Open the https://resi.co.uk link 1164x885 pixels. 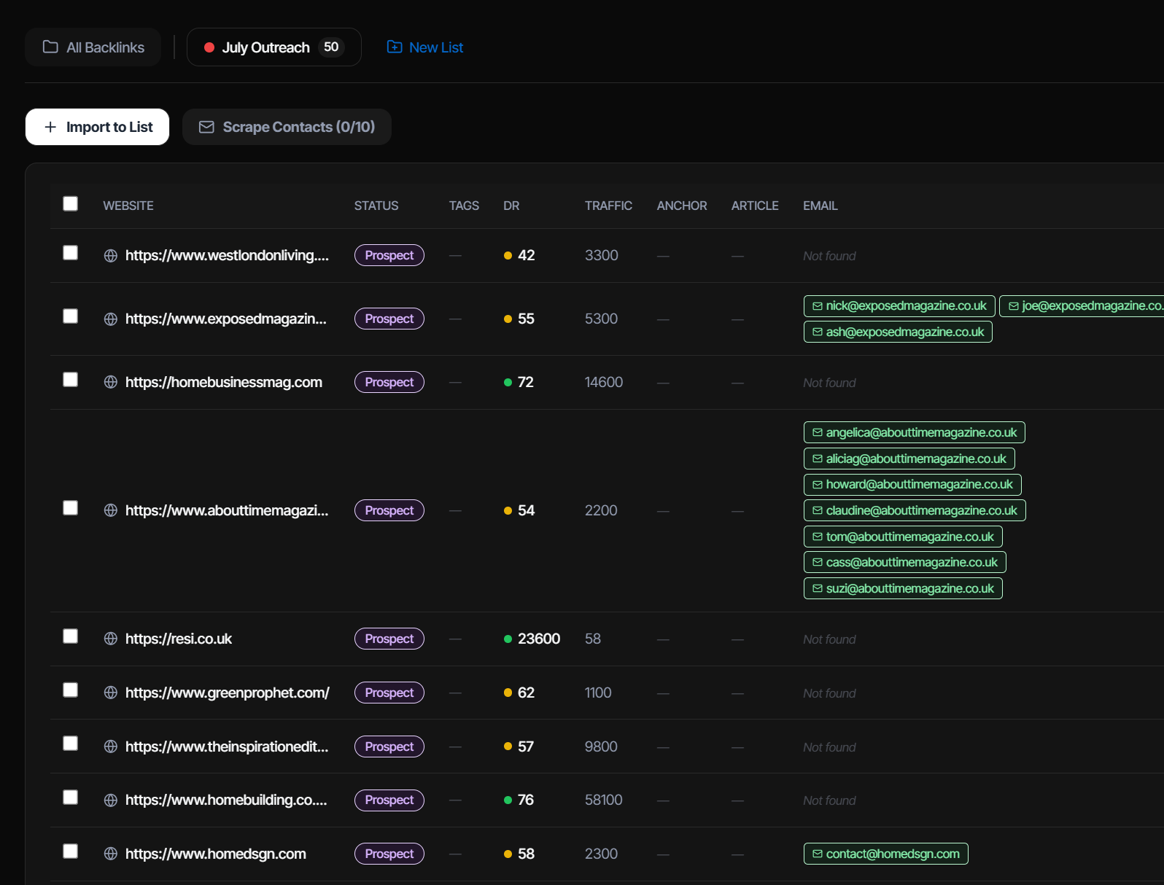click(x=179, y=639)
